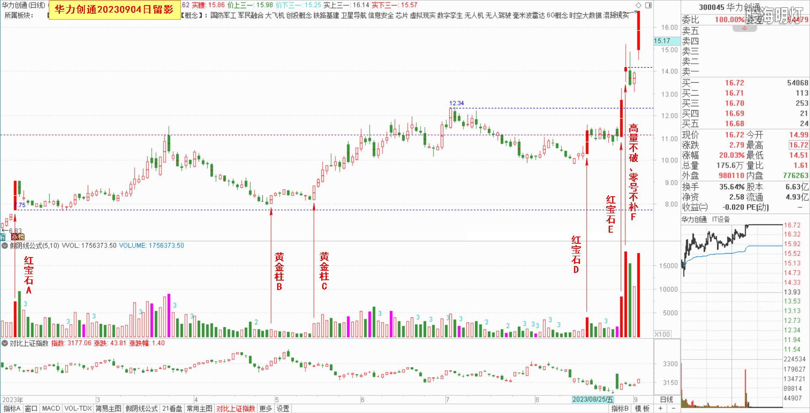This screenshot has width=810, height=413.
Task: Click the 最低 14.51 value
Action: click(798, 155)
